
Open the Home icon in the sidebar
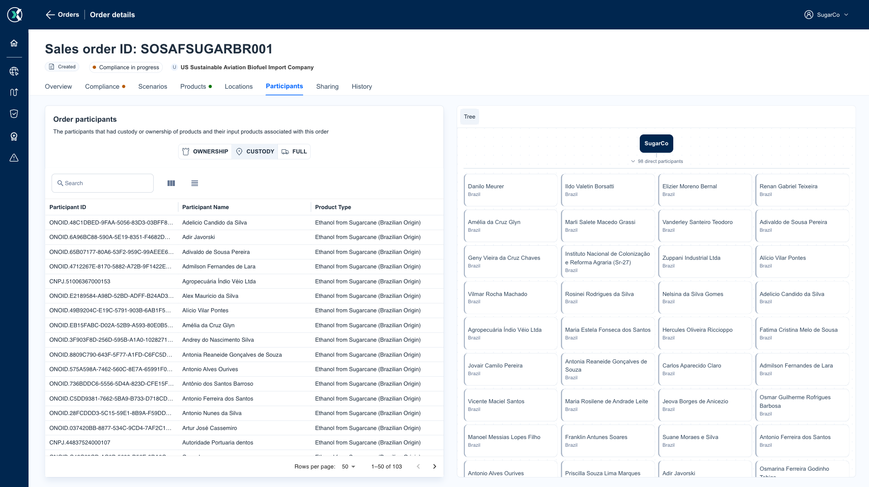click(x=14, y=43)
